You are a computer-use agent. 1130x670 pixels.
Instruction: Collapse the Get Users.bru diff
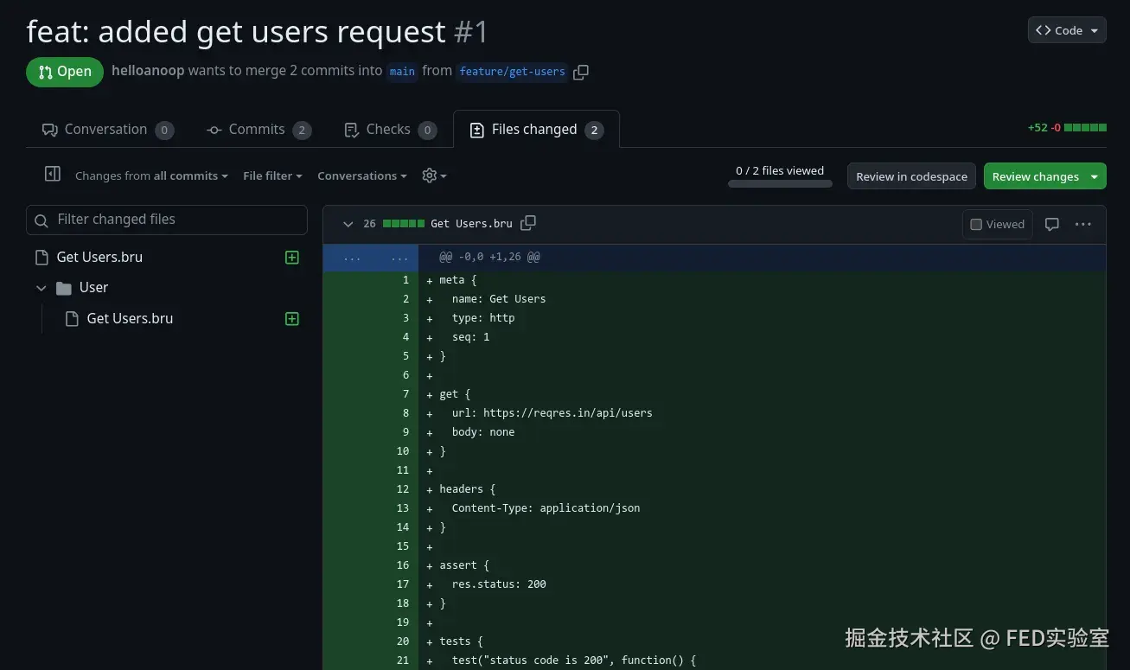348,224
